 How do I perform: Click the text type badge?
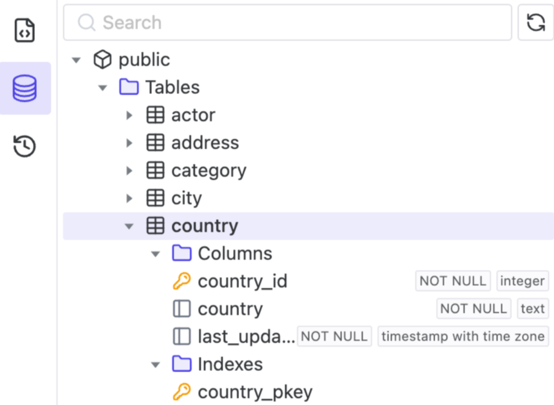[533, 309]
